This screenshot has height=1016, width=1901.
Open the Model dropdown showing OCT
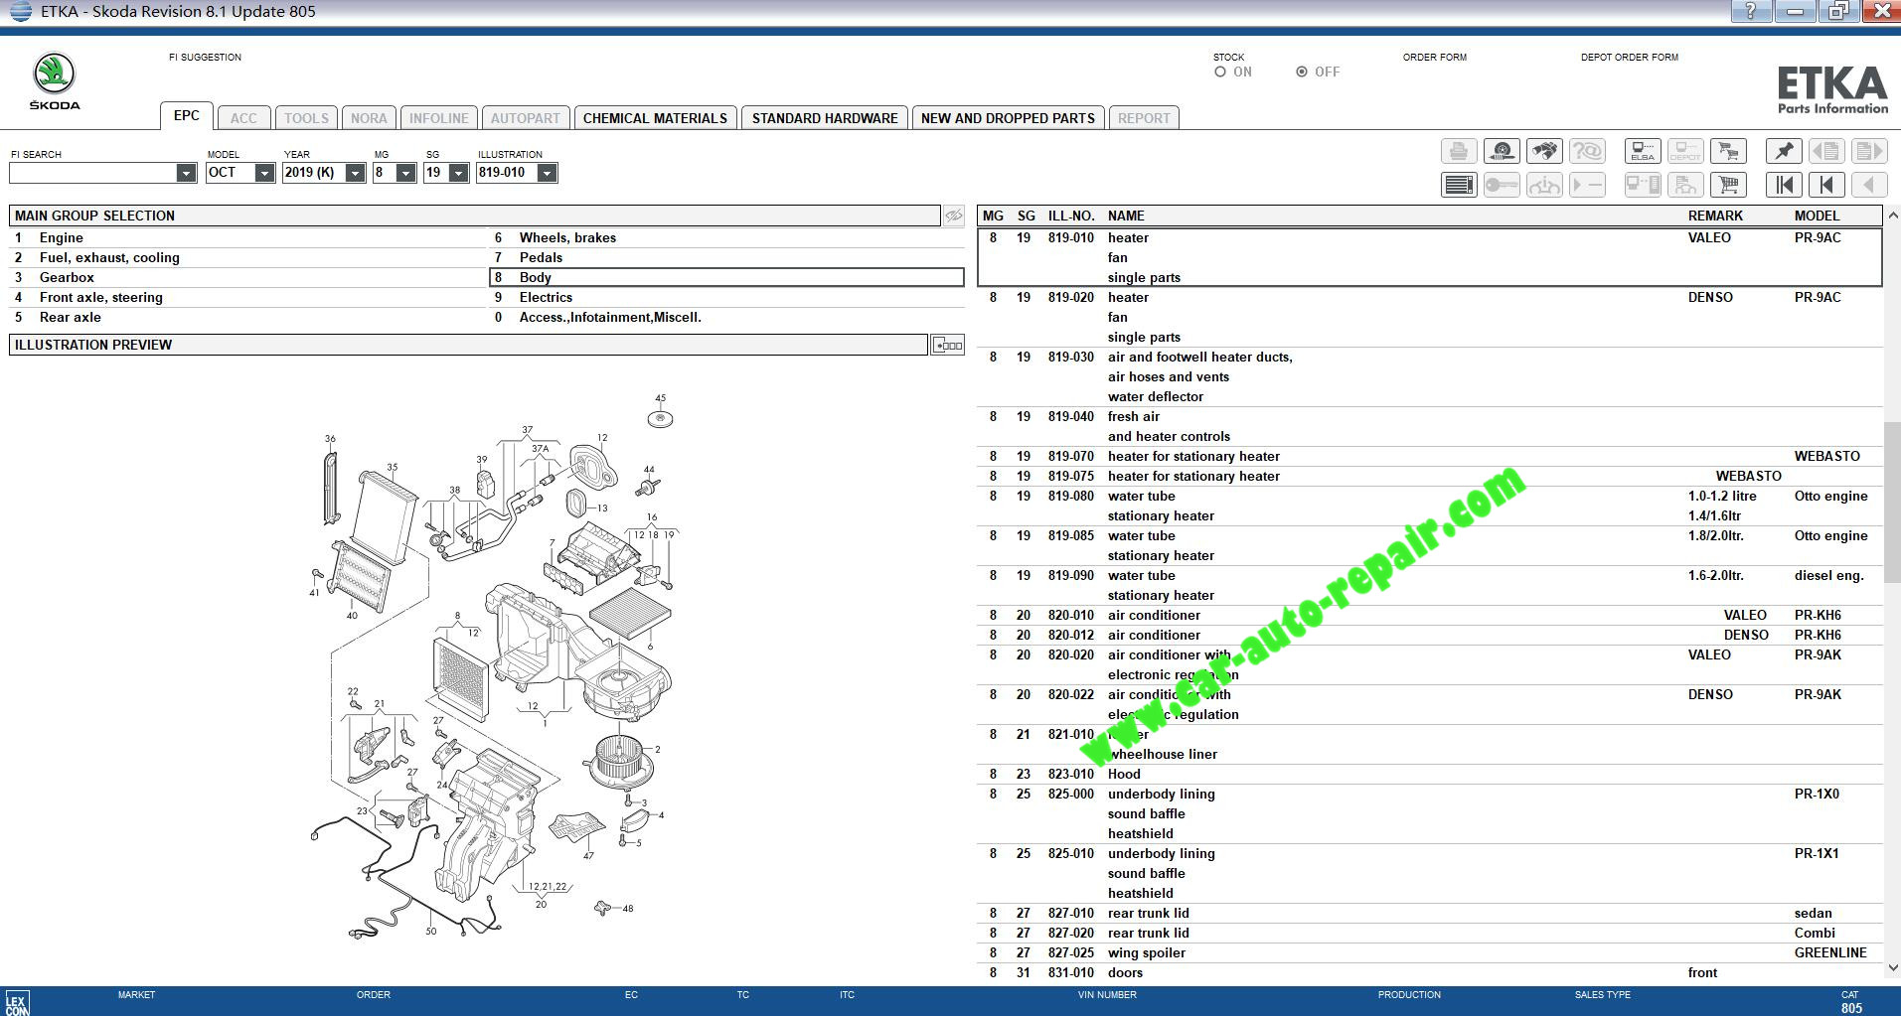point(264,173)
